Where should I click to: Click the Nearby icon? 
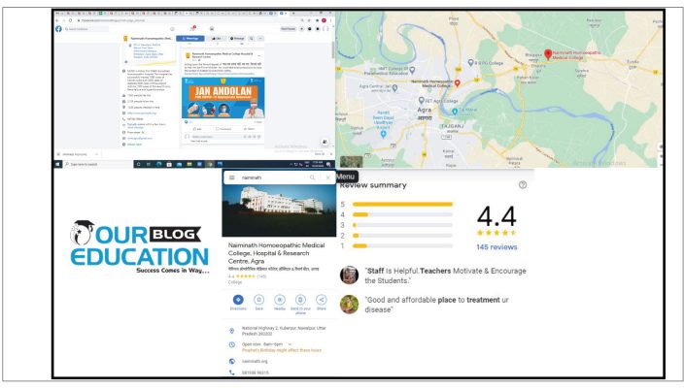(280, 300)
